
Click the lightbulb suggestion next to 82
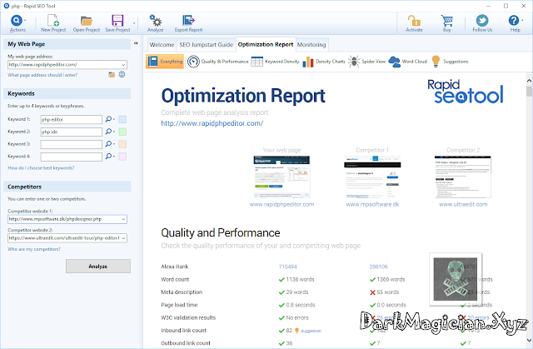click(x=296, y=331)
